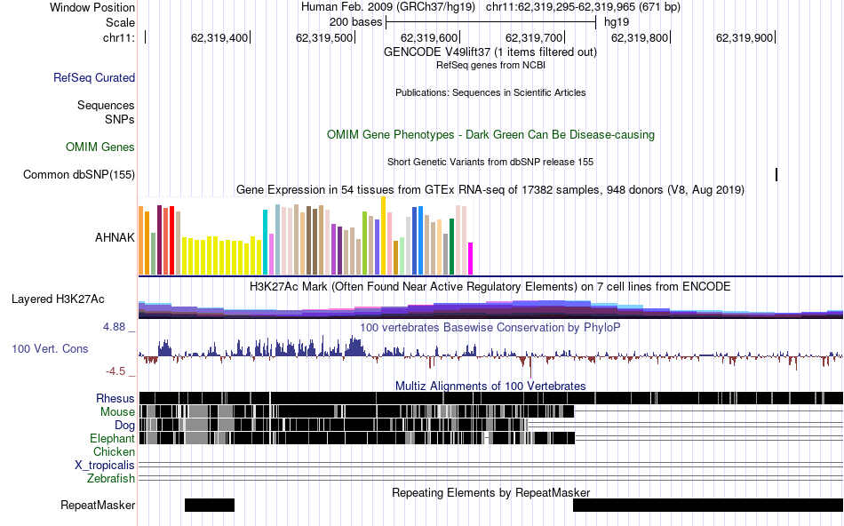
Task: Click the magenta bar in AHNAK expression chart
Action: [471, 259]
